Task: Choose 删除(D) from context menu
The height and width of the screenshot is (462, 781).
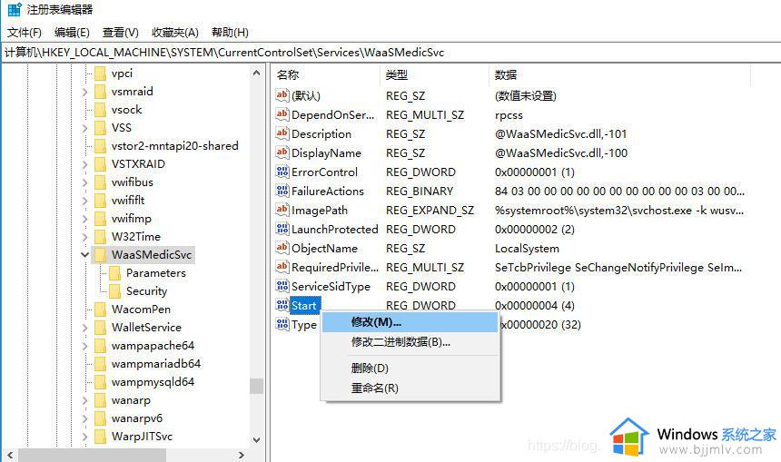Action: point(410,369)
